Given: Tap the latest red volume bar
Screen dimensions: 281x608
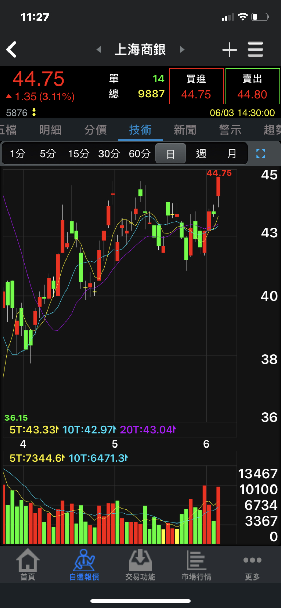Looking at the screenshot, I should 218,515.
